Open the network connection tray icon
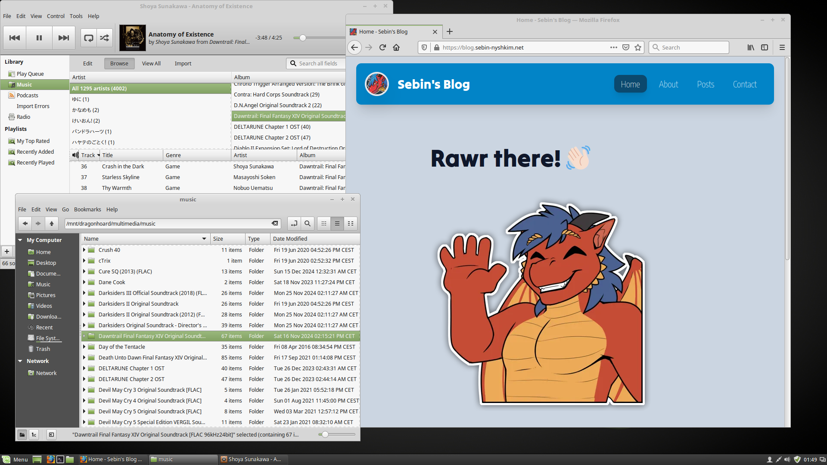 (x=778, y=459)
